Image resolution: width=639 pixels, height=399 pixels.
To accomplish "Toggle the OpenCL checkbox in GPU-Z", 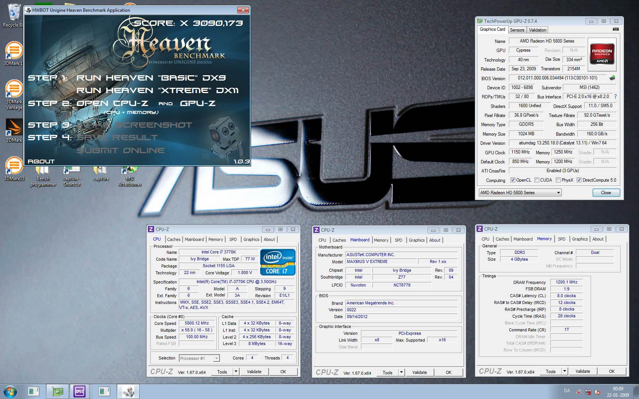I will [513, 180].
